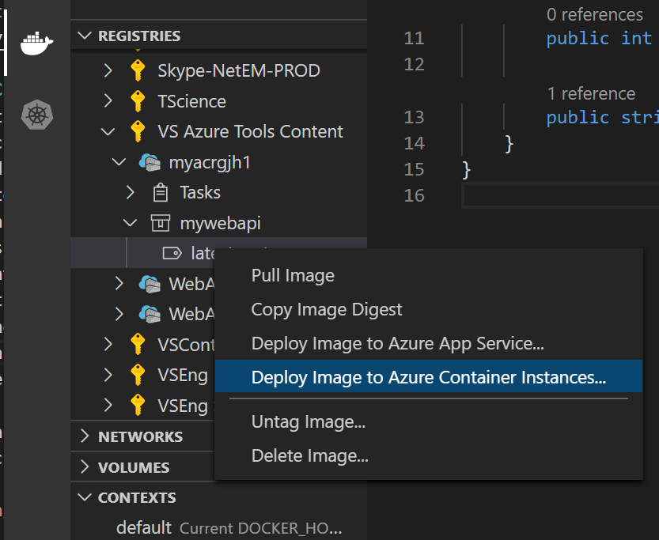Collapse the VS Azure Tools Content registry
This screenshot has height=540, width=659.
tap(108, 131)
